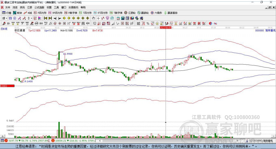Step one bar right with the black arrow
Viewport: 276px width, 149px height.
tap(60, 18)
